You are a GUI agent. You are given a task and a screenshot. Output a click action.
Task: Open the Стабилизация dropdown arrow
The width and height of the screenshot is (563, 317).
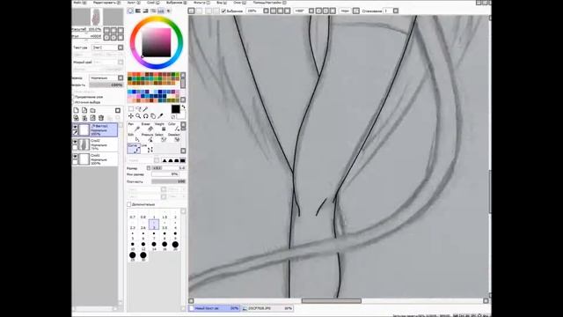pyautogui.click(x=396, y=11)
